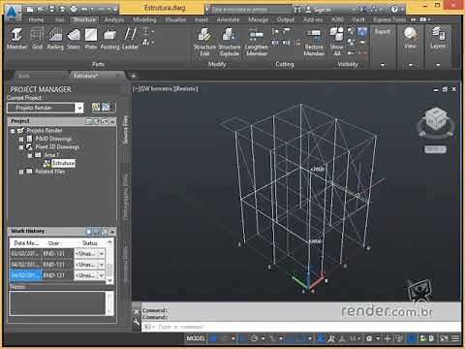Open Status dropdown in second work history row
The width and height of the screenshot is (465, 349).
pos(102,265)
